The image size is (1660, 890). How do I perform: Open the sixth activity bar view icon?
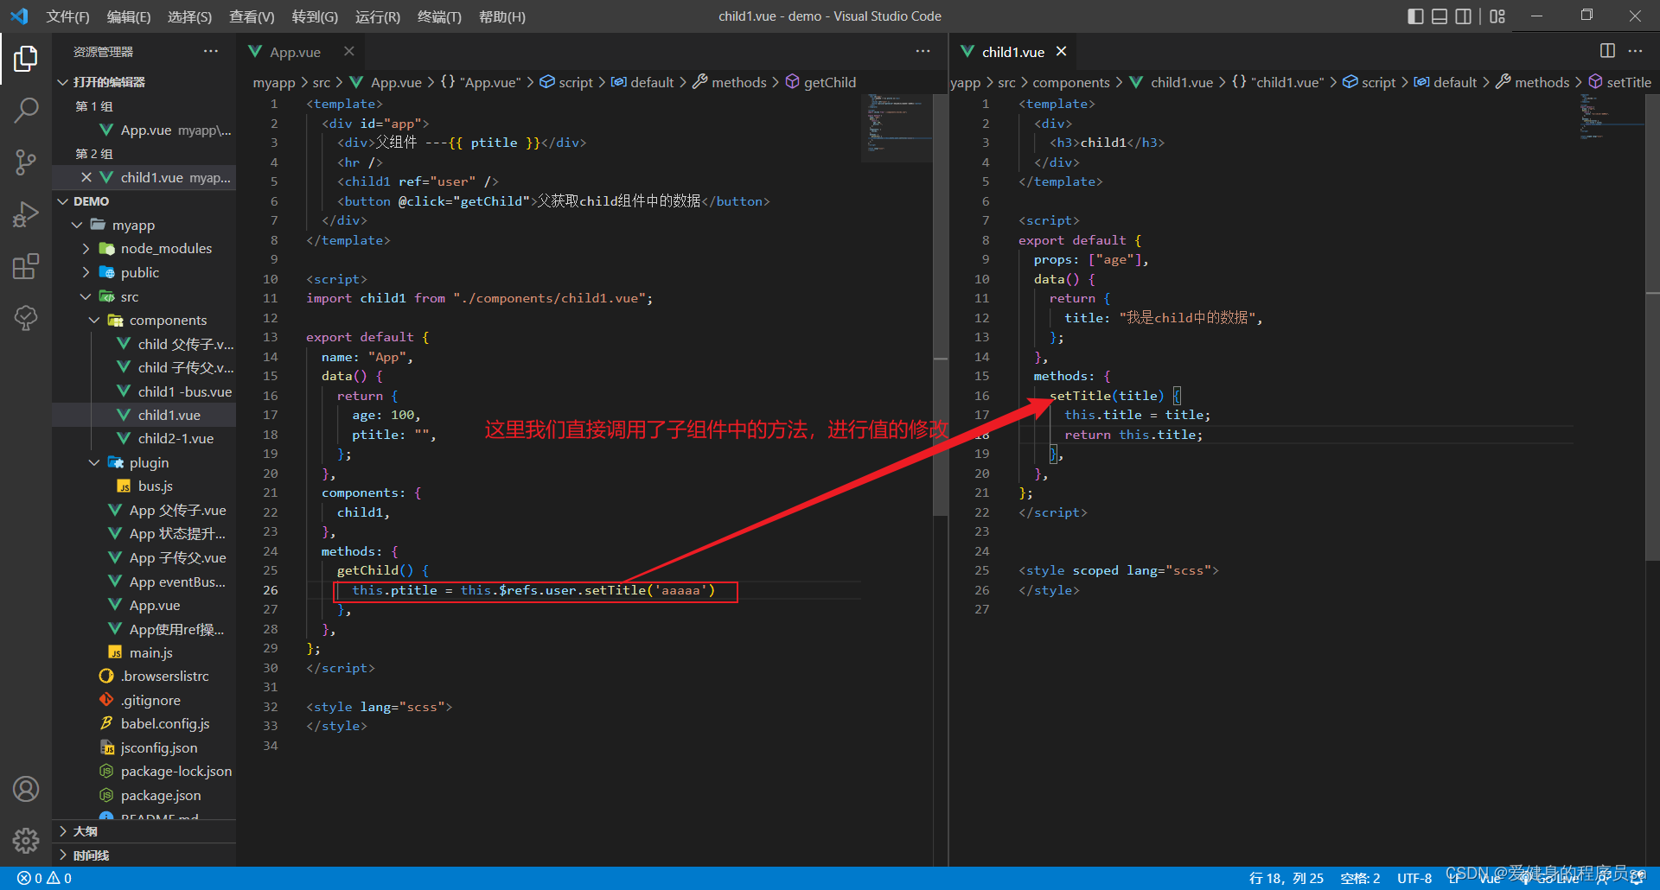tap(26, 318)
